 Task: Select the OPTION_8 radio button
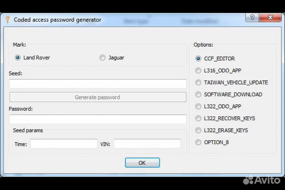tap(198, 142)
